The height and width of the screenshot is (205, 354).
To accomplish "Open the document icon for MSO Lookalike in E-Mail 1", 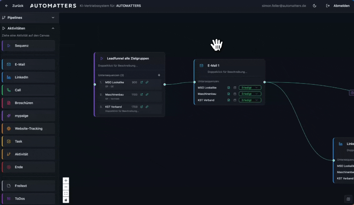I will point(229,88).
